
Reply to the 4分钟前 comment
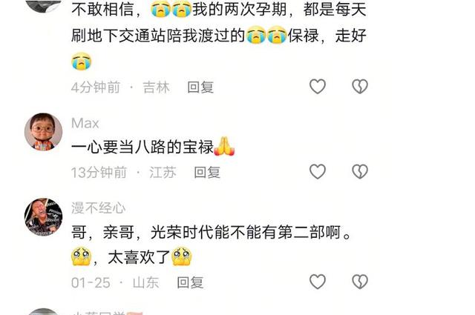[x=200, y=87]
